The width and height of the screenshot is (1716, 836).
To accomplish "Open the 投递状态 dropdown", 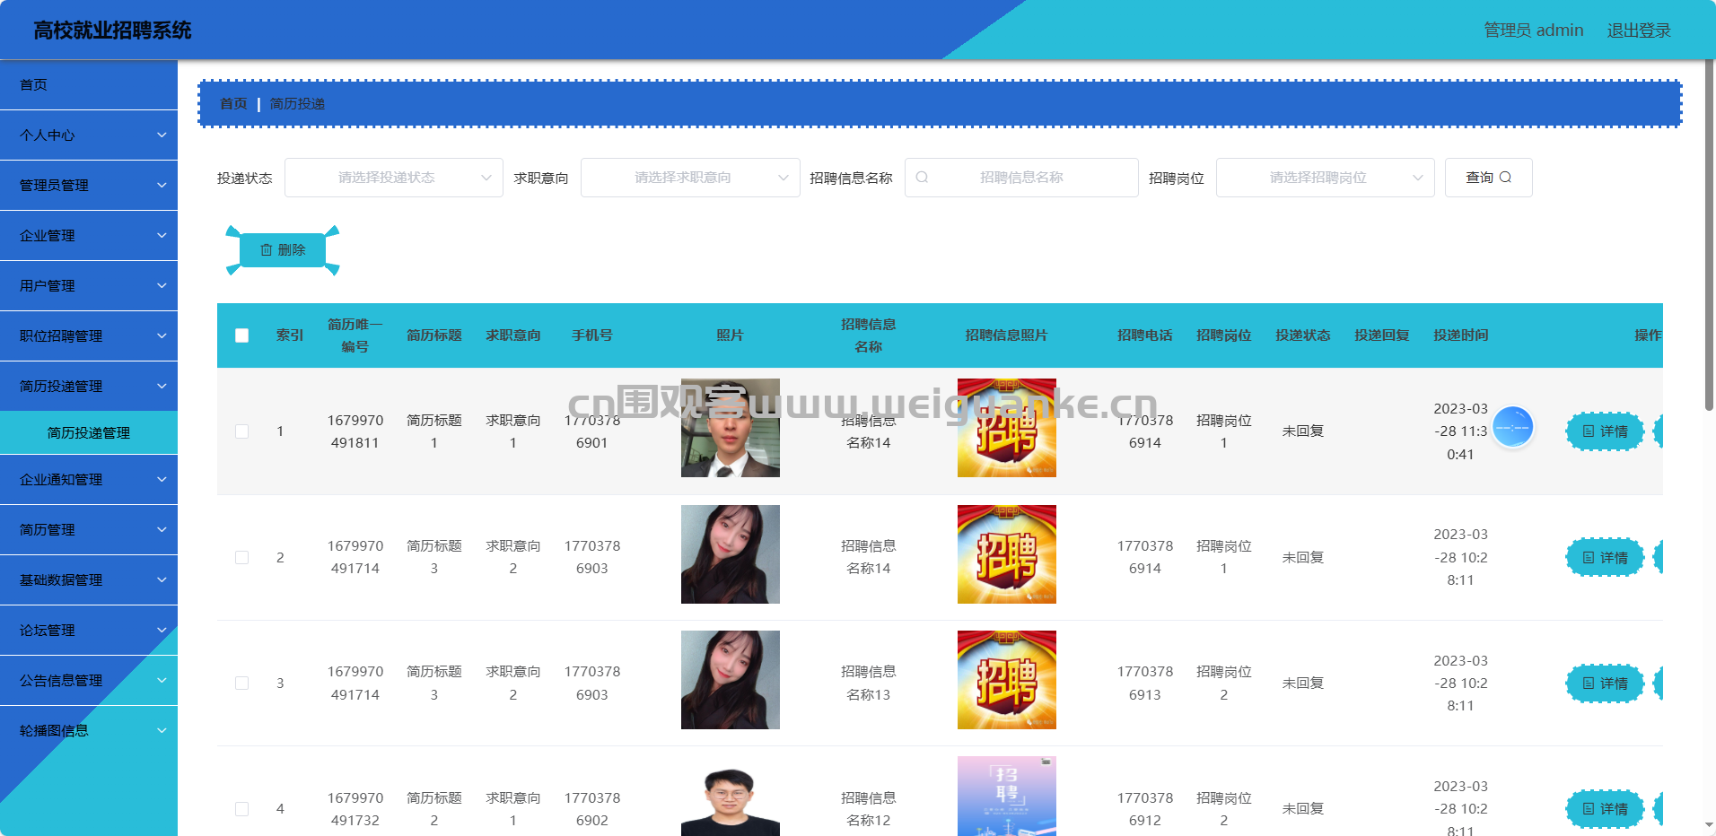I will point(393,178).
